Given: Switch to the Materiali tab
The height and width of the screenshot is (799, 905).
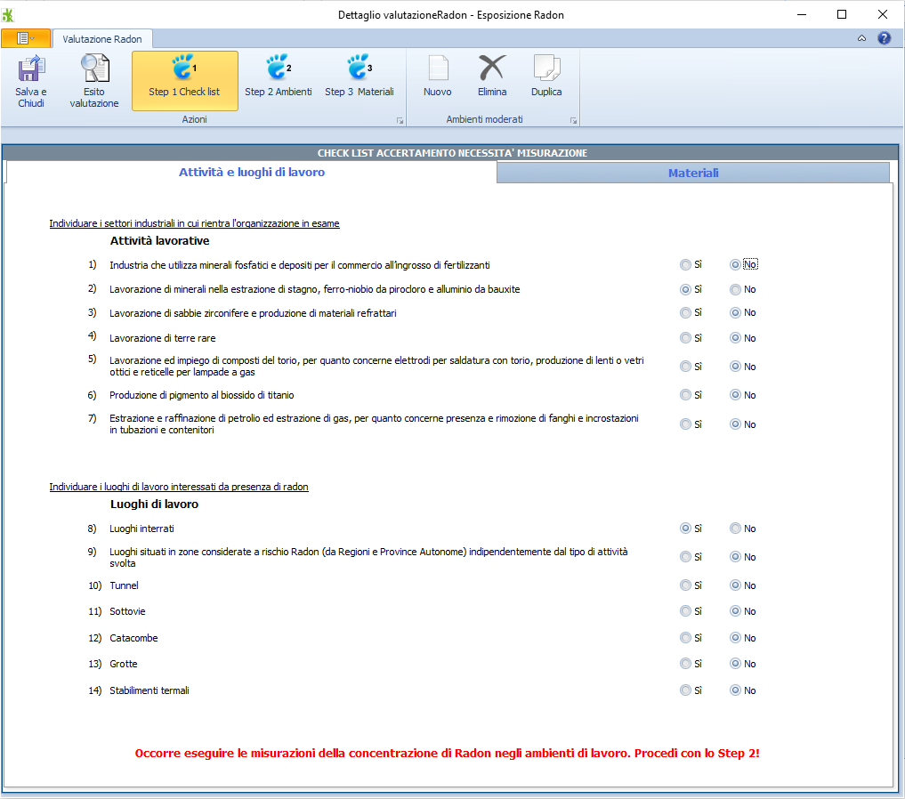Looking at the screenshot, I should tap(692, 173).
